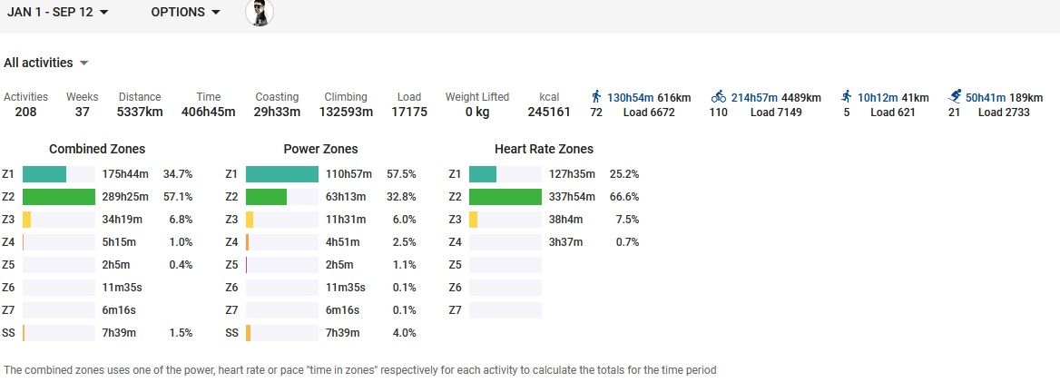Open the 10h12m running time link

878,97
